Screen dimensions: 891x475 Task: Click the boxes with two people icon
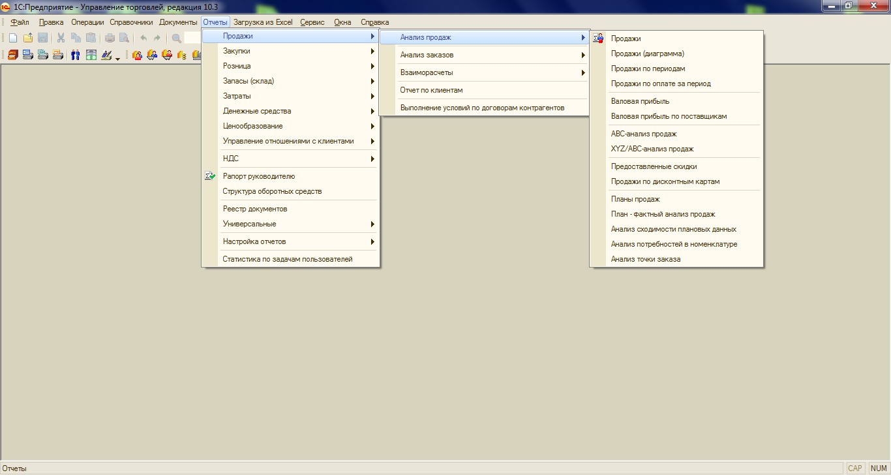(x=137, y=55)
